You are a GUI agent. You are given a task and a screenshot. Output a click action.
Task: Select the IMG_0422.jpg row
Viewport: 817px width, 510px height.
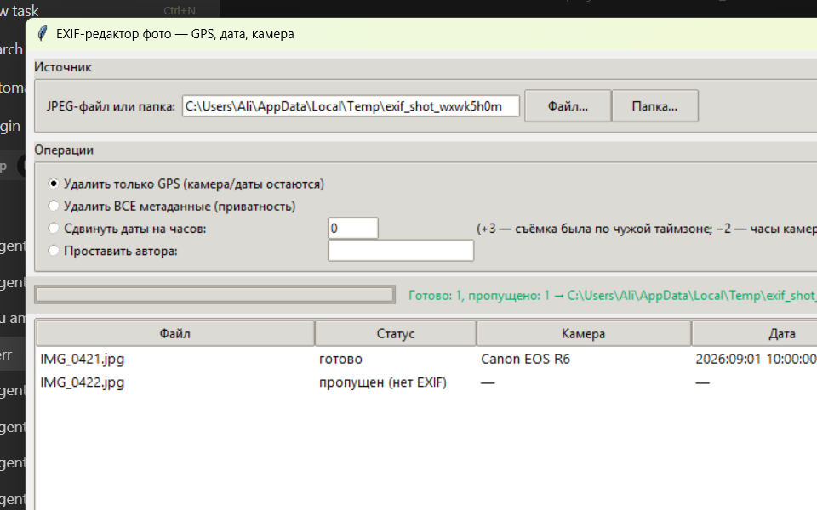(x=426, y=382)
